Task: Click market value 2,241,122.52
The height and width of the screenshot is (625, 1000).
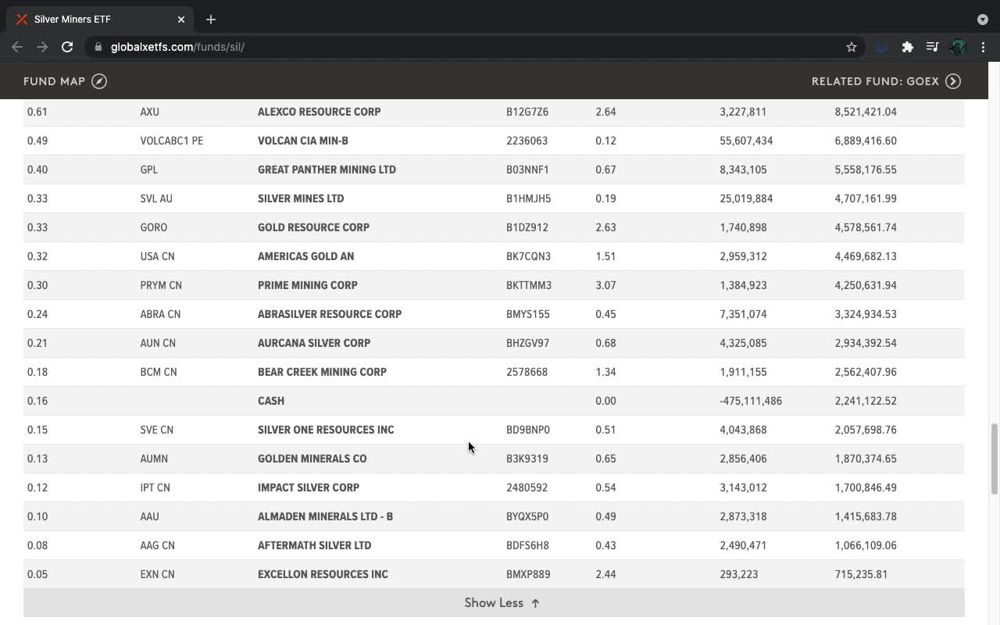Action: tap(866, 401)
